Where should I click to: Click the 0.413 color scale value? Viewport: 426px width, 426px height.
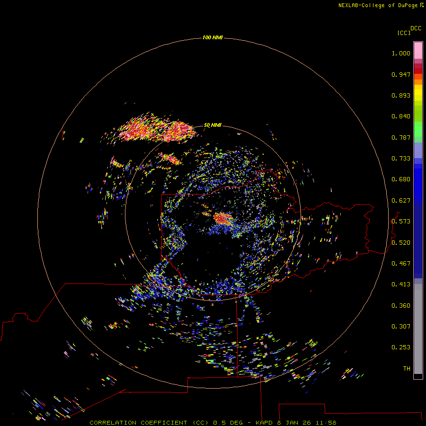pos(401,284)
